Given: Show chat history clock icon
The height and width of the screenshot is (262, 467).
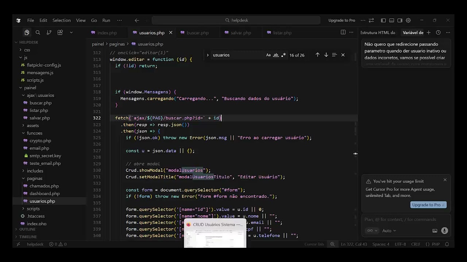Looking at the screenshot, I should pos(438,32).
